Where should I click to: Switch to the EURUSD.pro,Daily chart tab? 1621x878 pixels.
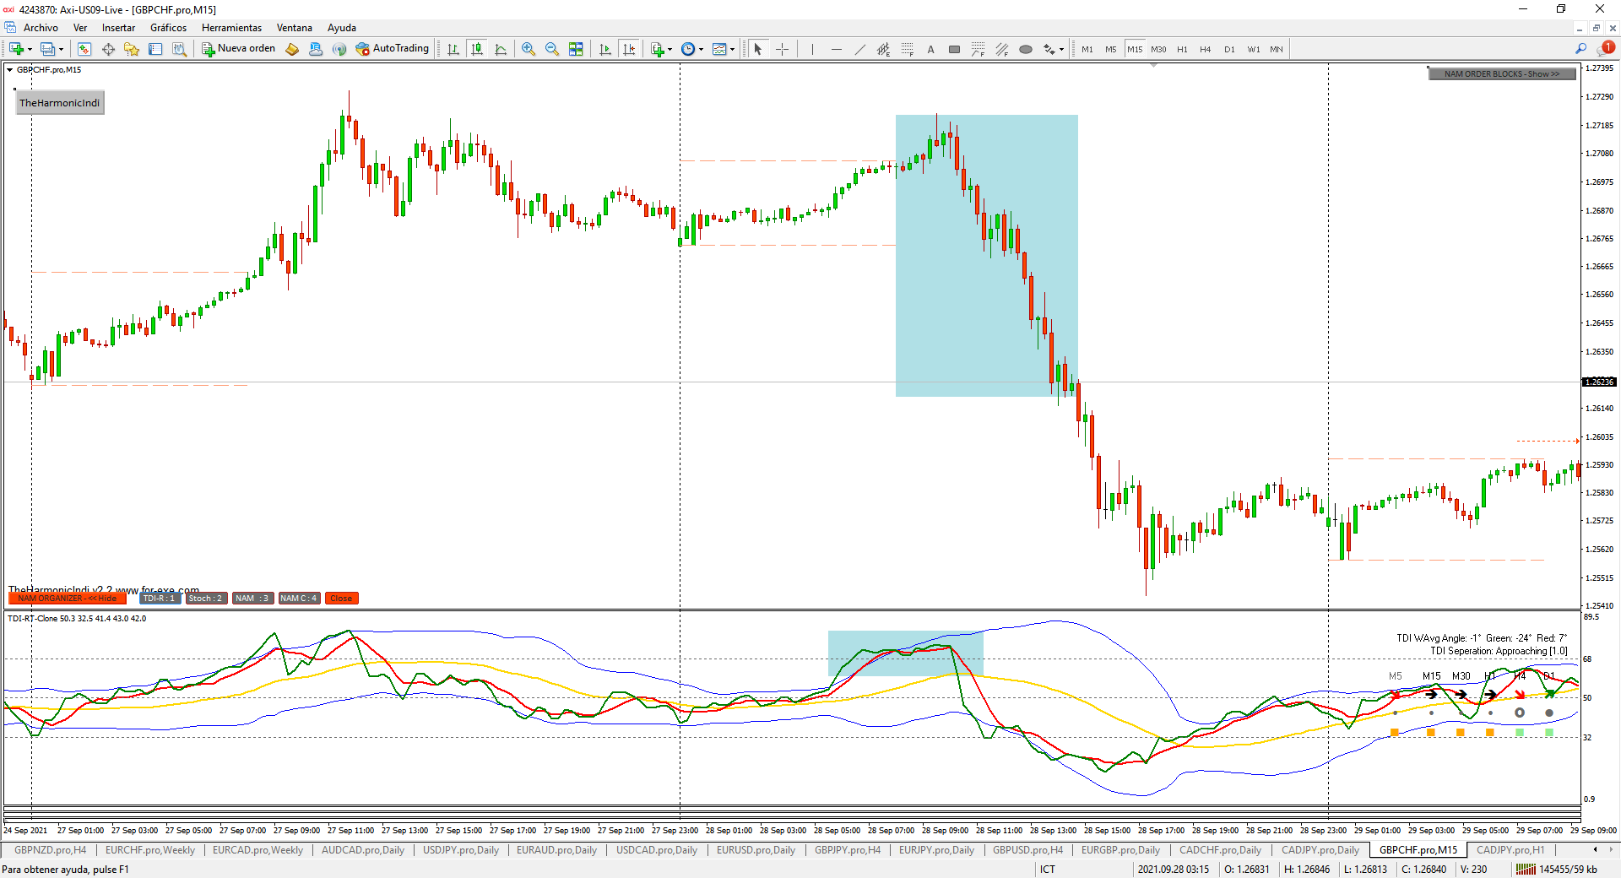coord(756,850)
